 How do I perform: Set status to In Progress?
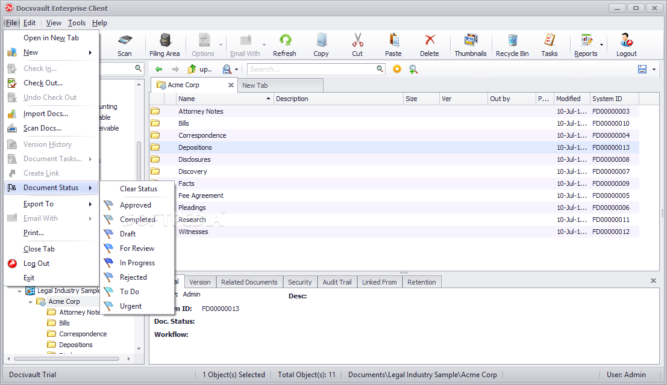(138, 263)
